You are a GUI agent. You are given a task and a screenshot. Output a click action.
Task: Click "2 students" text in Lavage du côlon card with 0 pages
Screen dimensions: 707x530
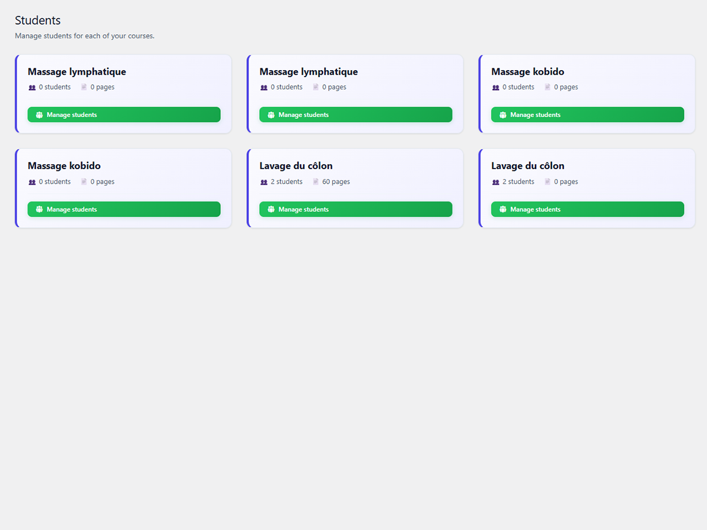[x=518, y=182]
